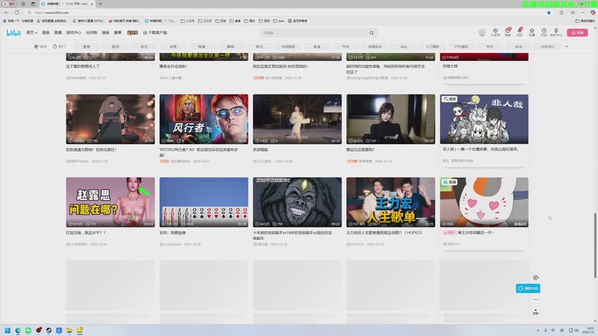The image size is (598, 336).
Task: Open the user avatar menu
Action: pos(482,33)
